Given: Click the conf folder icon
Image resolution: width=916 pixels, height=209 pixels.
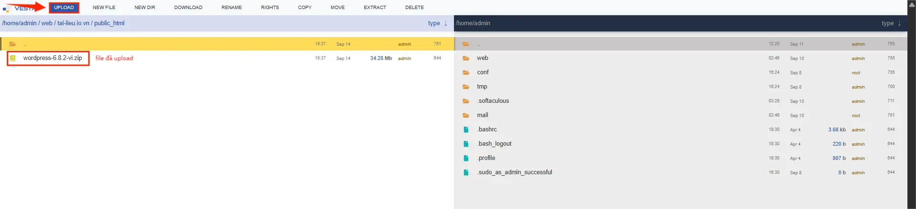Looking at the screenshot, I should click(466, 72).
